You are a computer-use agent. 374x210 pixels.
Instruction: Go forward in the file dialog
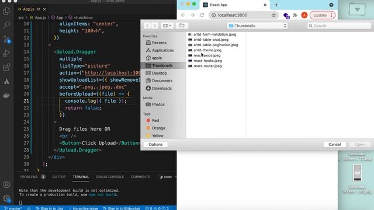click(155, 26)
